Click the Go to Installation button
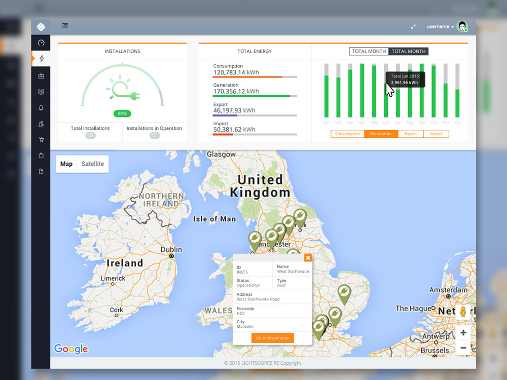The width and height of the screenshot is (507, 380). 273,338
